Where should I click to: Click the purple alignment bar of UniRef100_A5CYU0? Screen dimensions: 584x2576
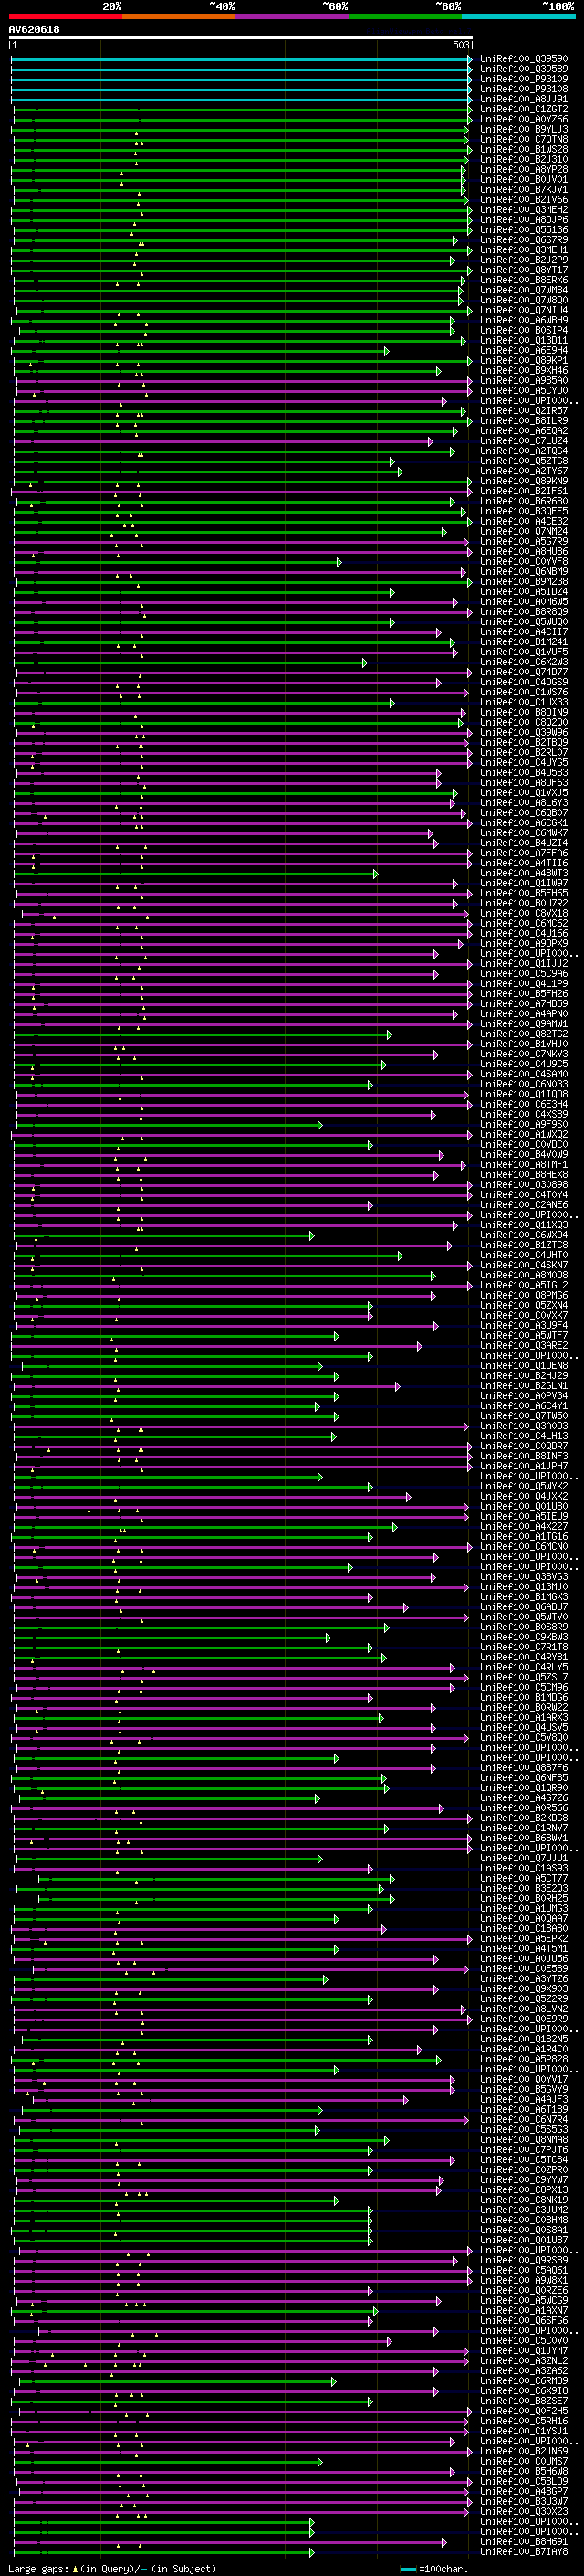pyautogui.click(x=243, y=391)
